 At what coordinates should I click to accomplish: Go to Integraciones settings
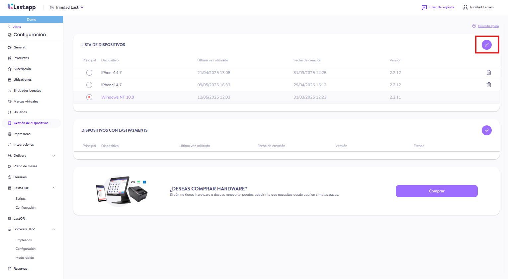24,145
